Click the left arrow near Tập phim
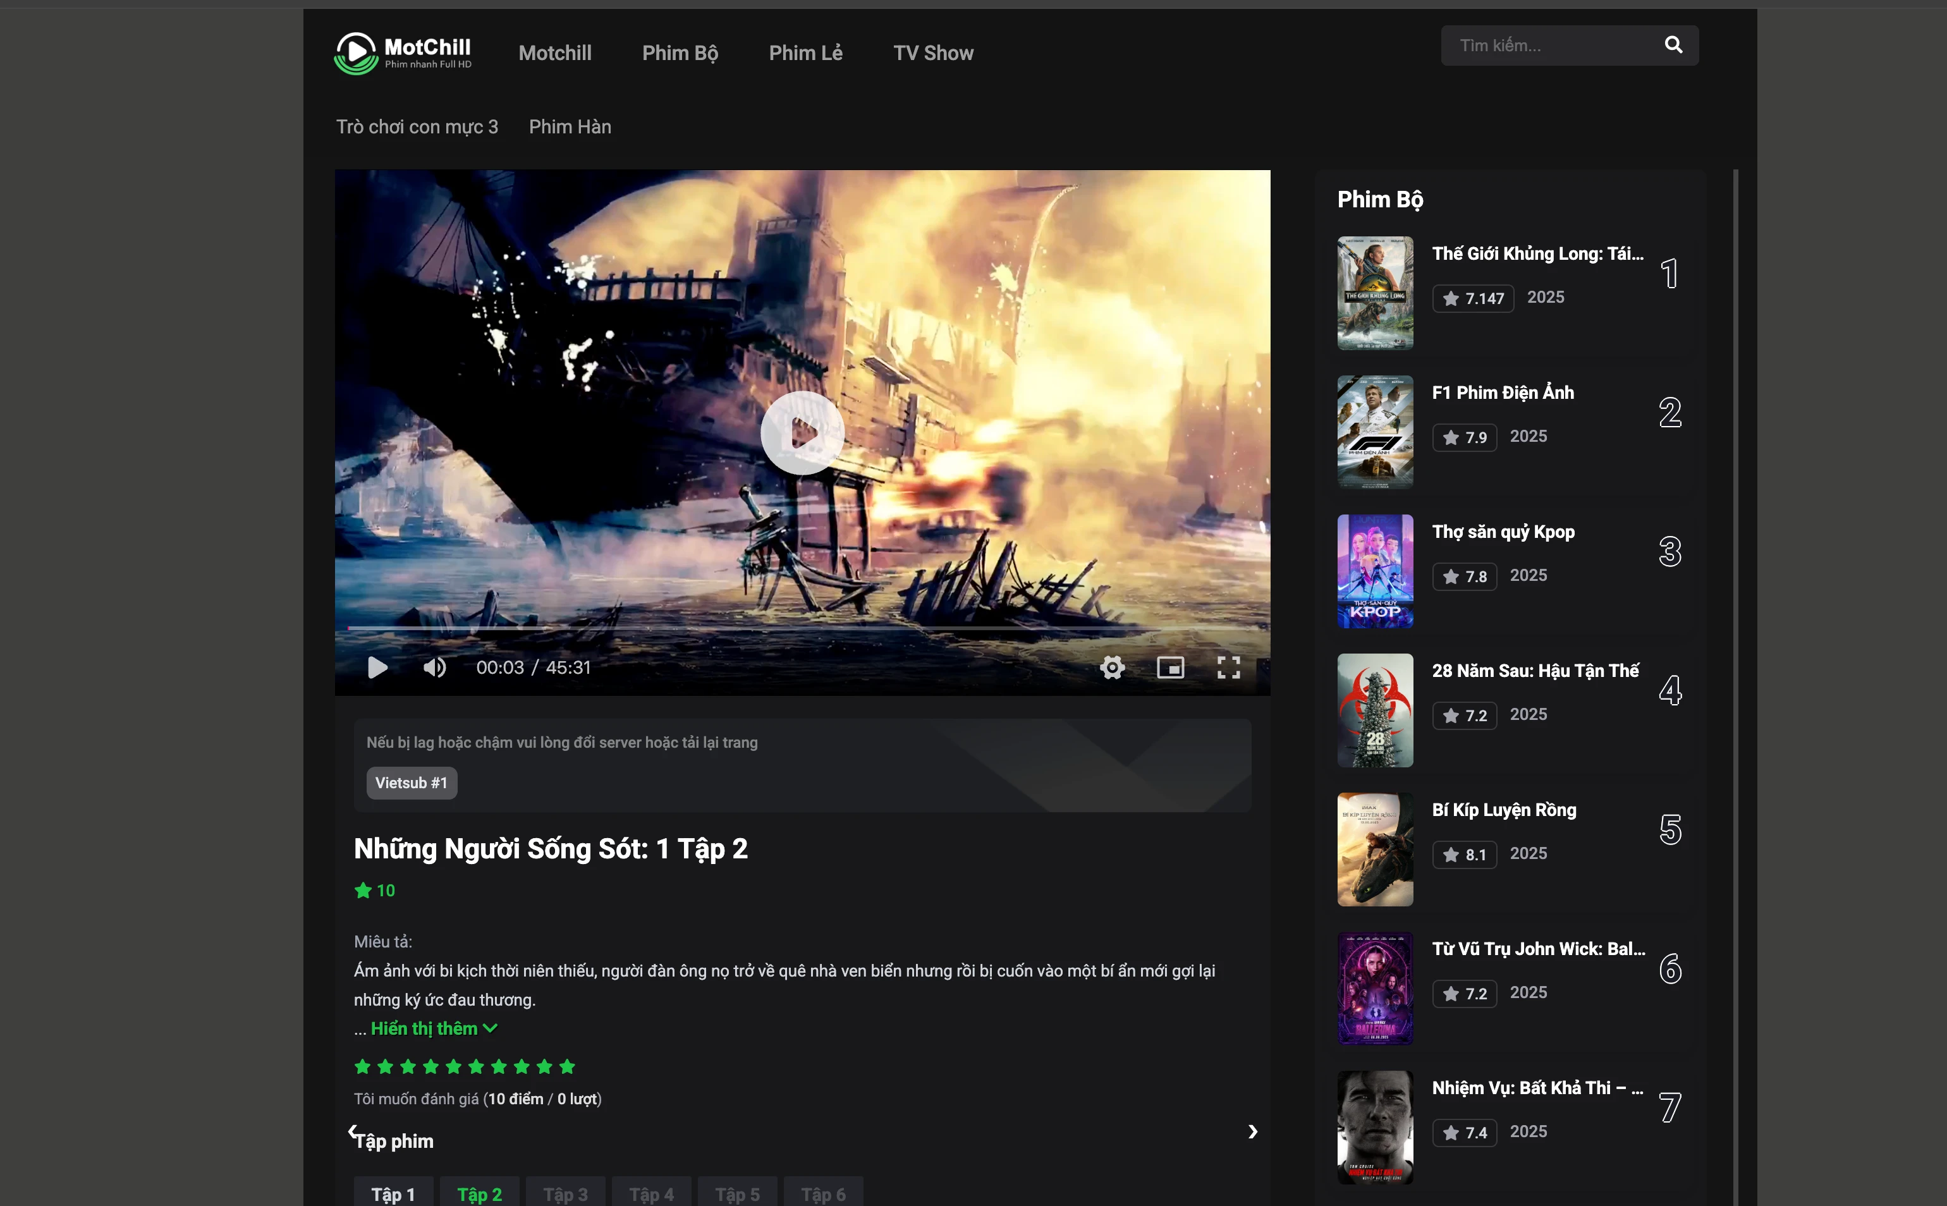 coord(353,1131)
